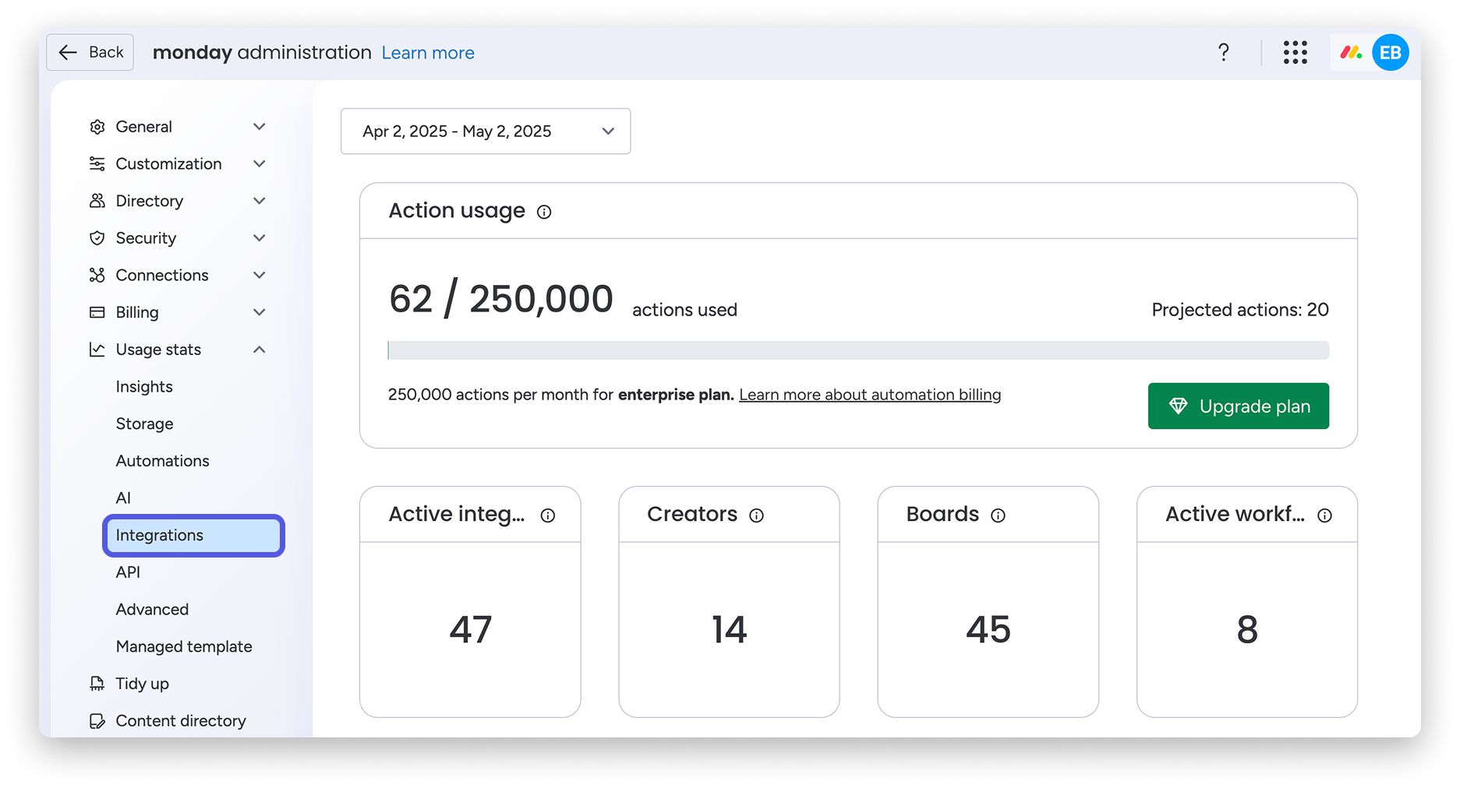Open Learn more about automation billing link
This screenshot has width=1460, height=788.
point(870,395)
